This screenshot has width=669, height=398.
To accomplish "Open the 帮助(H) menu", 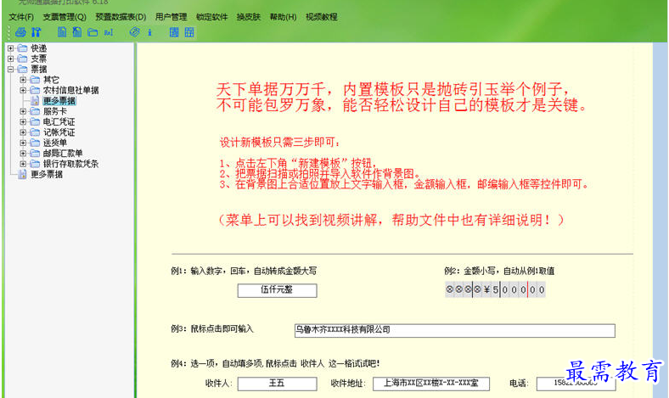I will 283,17.
